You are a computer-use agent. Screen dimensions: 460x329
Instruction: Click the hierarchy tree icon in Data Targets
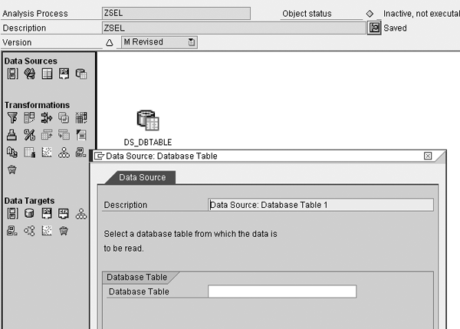coord(81,214)
